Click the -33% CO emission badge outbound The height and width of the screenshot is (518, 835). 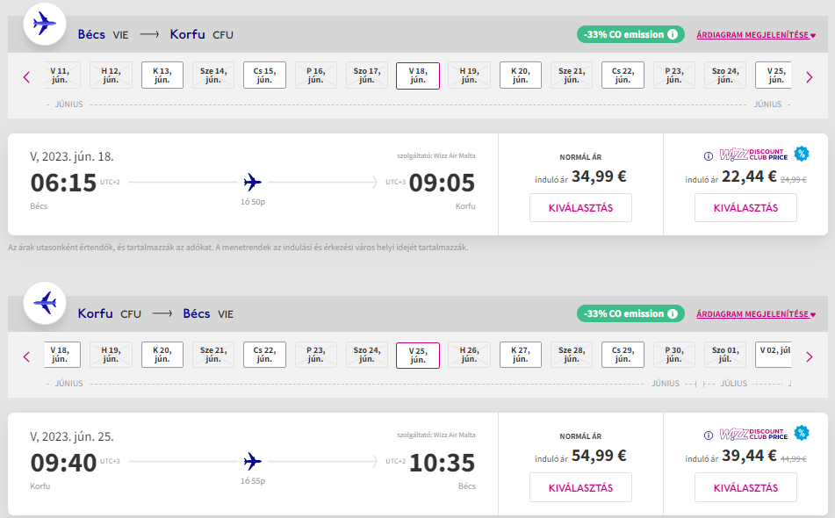pos(622,35)
